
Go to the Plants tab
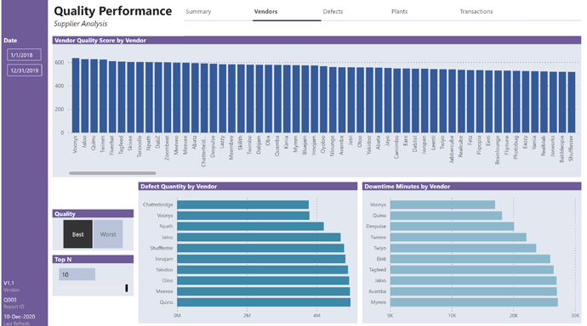(400, 12)
